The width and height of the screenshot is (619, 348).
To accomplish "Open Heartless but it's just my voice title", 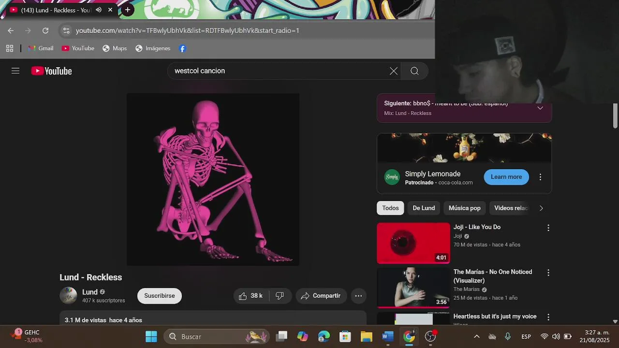I will [x=495, y=317].
